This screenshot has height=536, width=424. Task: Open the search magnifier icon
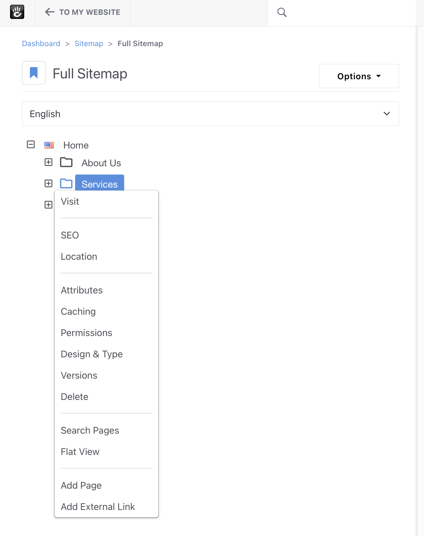coord(282,12)
